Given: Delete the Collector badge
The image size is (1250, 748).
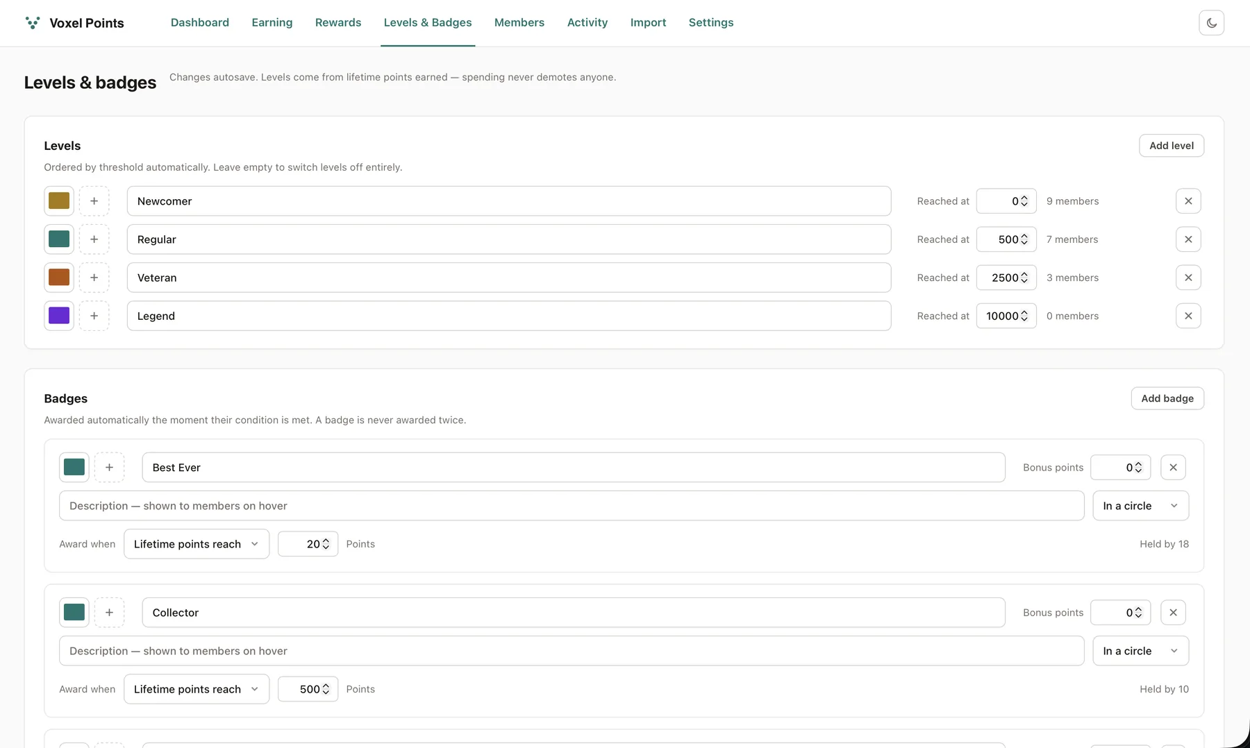Looking at the screenshot, I should (x=1173, y=613).
